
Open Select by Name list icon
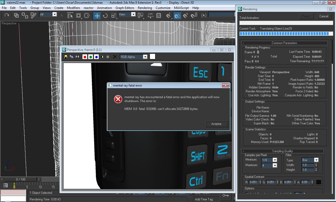coord(70,15)
